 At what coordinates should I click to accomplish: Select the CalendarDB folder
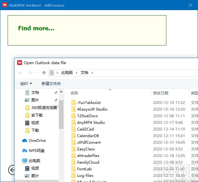tap(88, 136)
